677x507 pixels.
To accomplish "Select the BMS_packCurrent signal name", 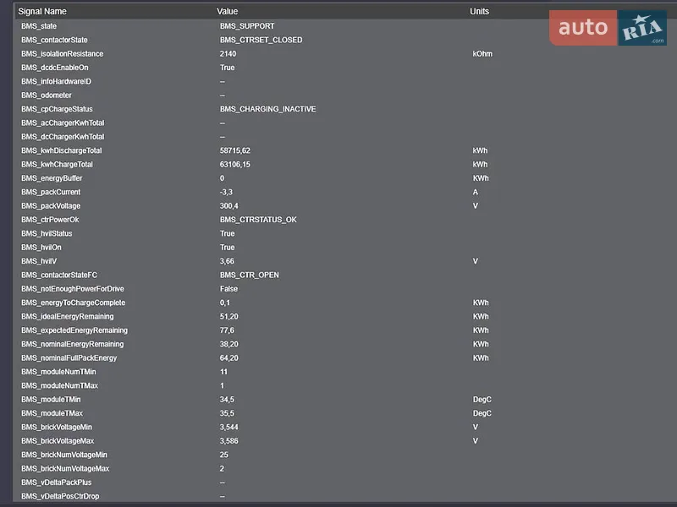I will point(51,192).
